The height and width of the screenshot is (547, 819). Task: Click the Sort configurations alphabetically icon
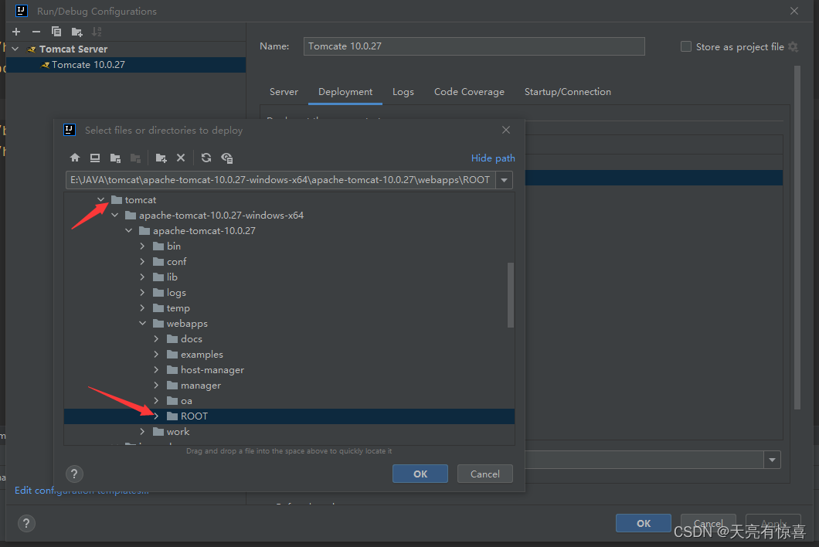97,32
